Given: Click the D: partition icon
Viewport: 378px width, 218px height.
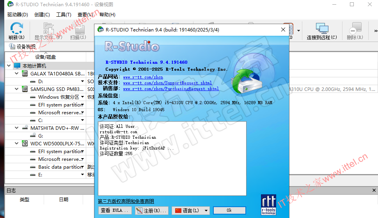Looking at the screenshot, I should 33,82.
